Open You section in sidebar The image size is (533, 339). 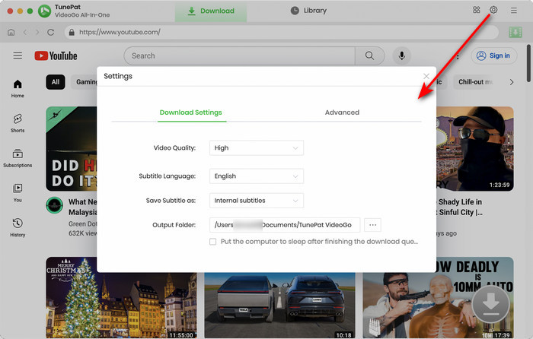18,193
